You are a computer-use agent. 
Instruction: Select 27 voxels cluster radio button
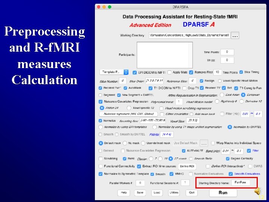pos(170,159)
